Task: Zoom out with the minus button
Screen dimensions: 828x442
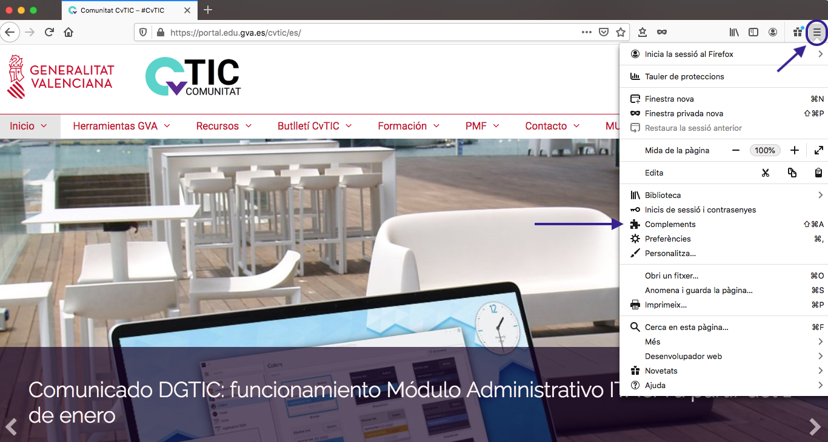Action: (736, 150)
